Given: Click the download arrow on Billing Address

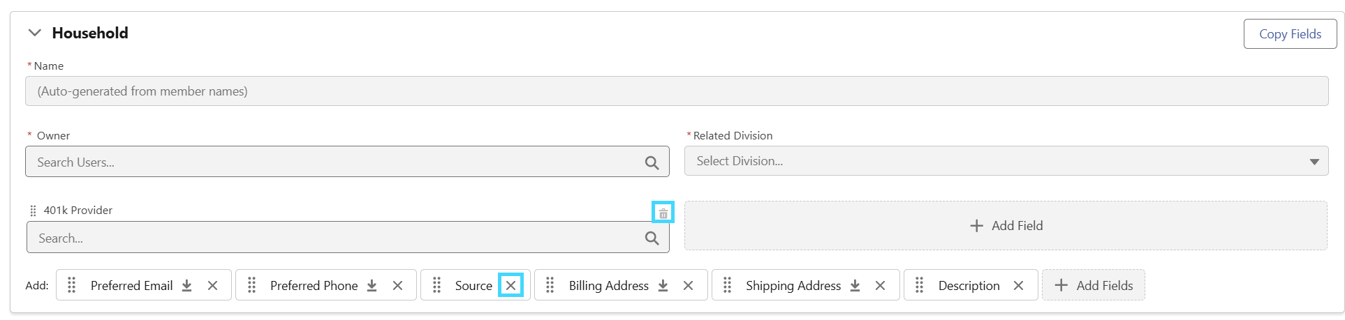Looking at the screenshot, I should 663,285.
